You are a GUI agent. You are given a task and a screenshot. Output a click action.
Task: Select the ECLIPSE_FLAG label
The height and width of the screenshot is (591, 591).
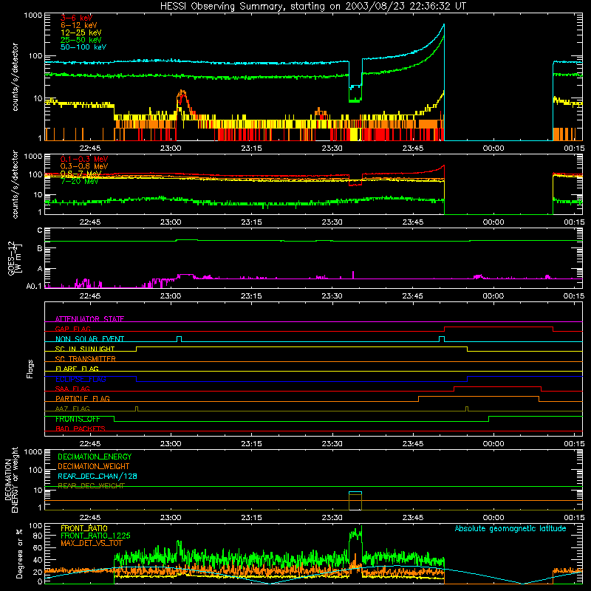click(x=81, y=379)
